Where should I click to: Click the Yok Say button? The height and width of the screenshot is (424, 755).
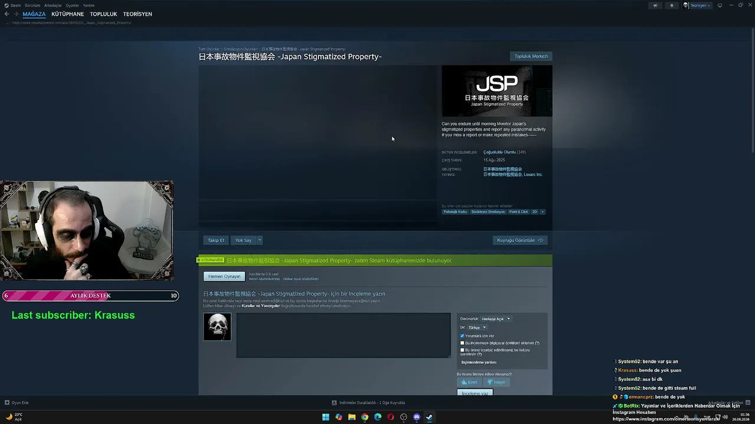click(x=244, y=240)
